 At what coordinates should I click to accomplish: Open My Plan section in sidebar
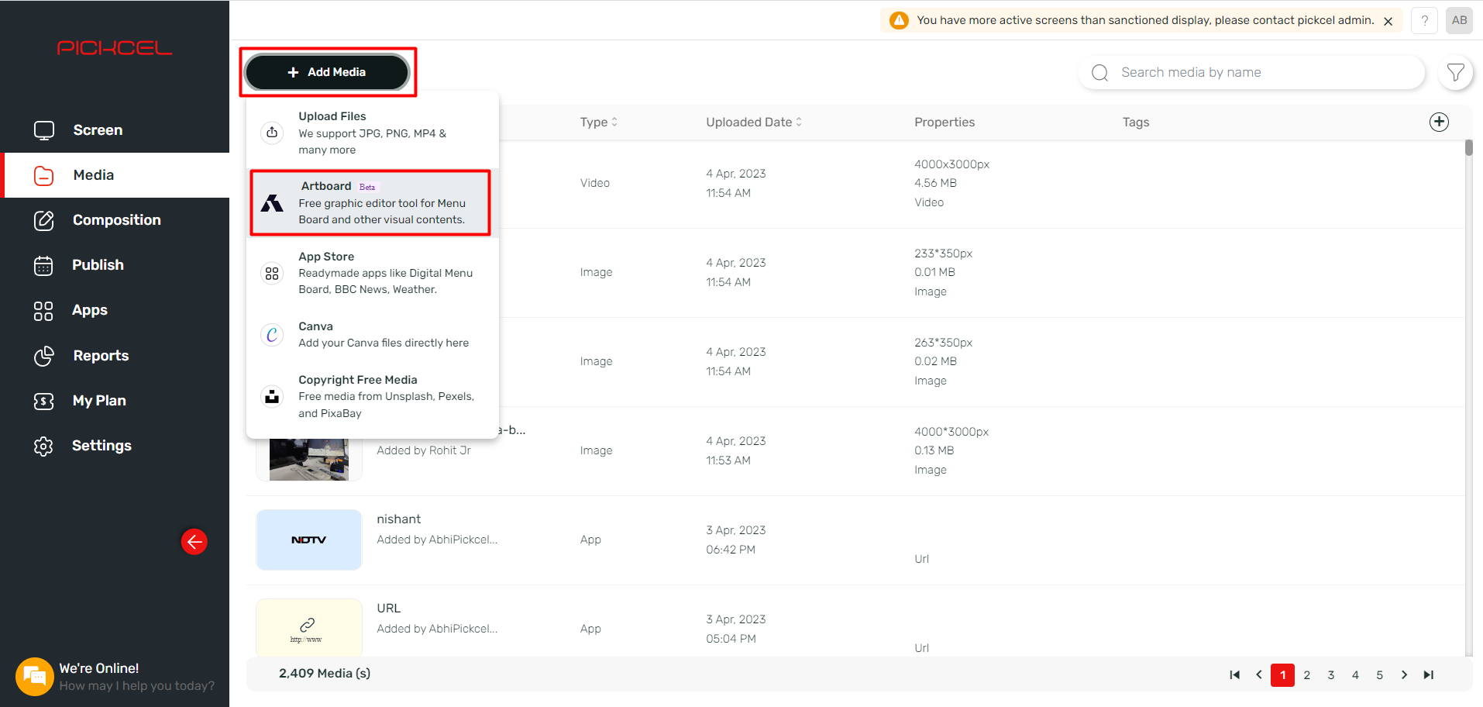click(x=115, y=401)
